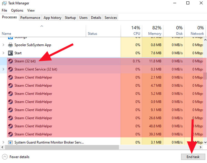Switch to the App history tab

click(x=52, y=18)
